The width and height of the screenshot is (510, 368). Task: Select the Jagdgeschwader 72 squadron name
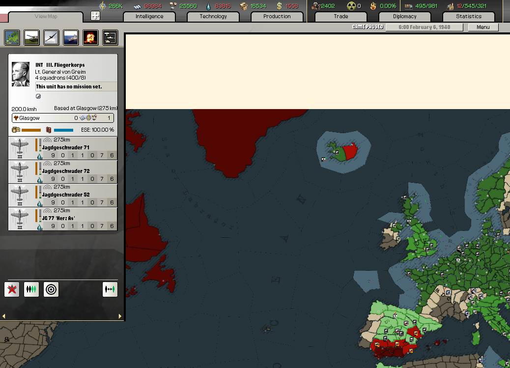tap(66, 171)
